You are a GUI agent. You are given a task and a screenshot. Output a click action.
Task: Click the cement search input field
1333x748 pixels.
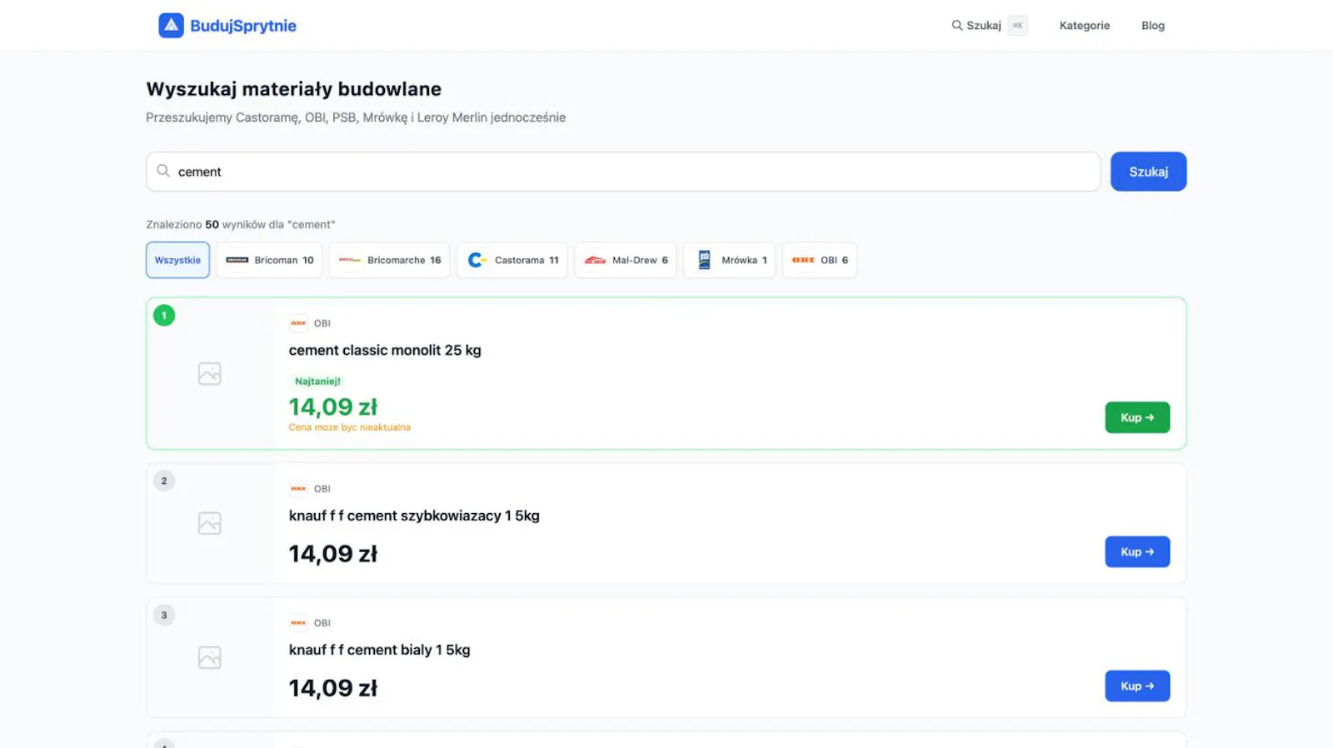[x=623, y=172]
